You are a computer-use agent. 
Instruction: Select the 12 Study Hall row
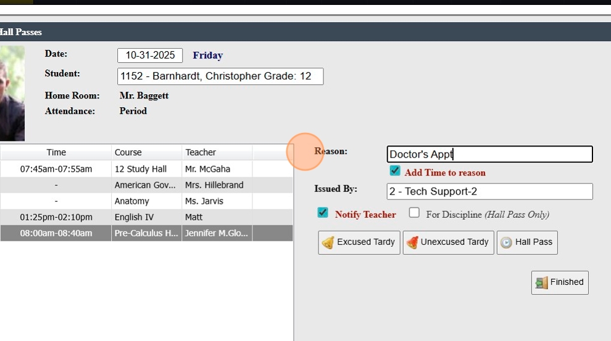pos(146,169)
